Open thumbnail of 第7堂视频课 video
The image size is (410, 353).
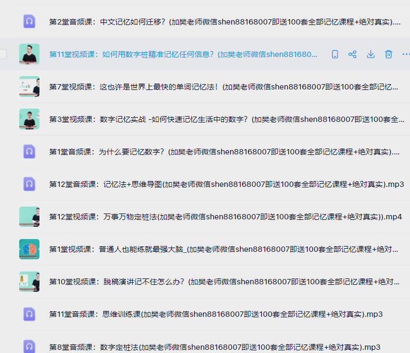(x=29, y=87)
